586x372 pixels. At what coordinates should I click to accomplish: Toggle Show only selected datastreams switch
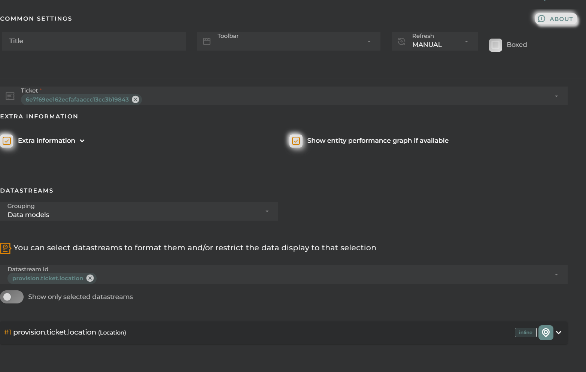12,297
